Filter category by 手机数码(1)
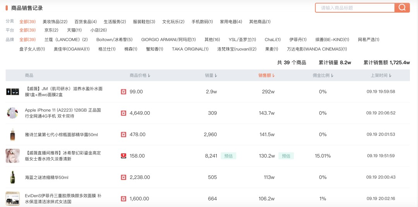This screenshot has height=207, width=418. point(202,22)
